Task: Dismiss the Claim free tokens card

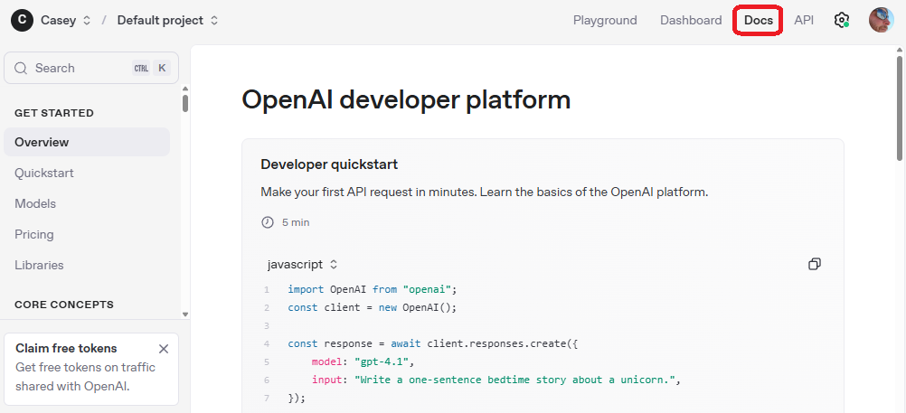Action: coord(164,349)
